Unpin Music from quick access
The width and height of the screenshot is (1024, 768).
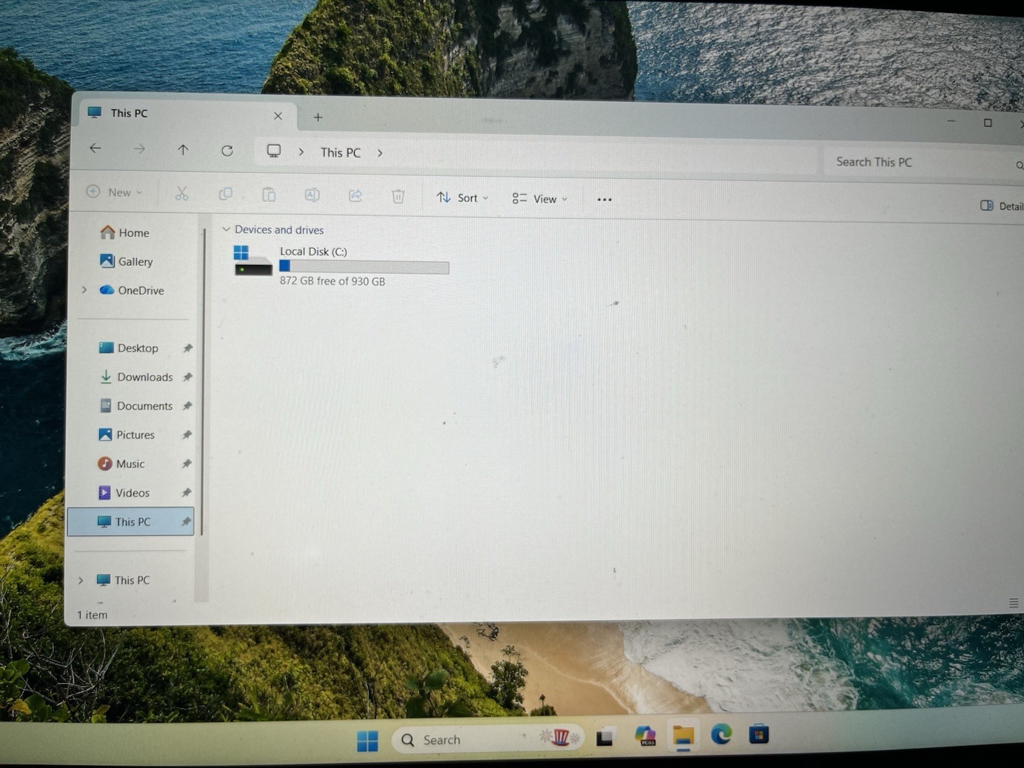click(186, 464)
